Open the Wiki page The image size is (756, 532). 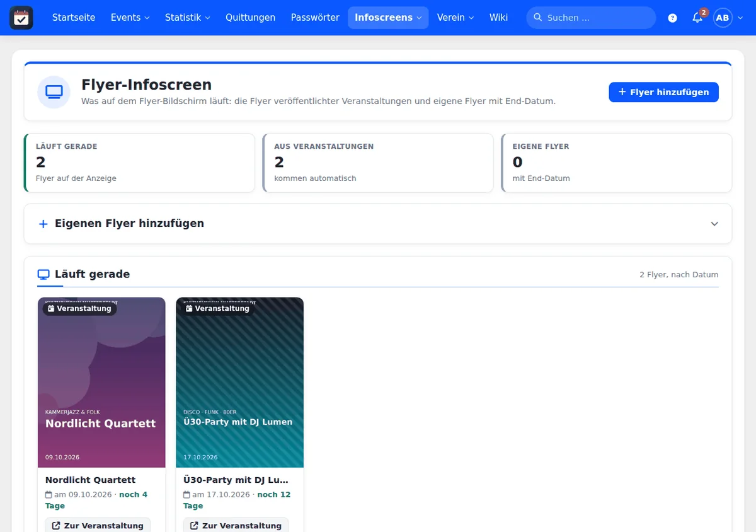pos(498,18)
